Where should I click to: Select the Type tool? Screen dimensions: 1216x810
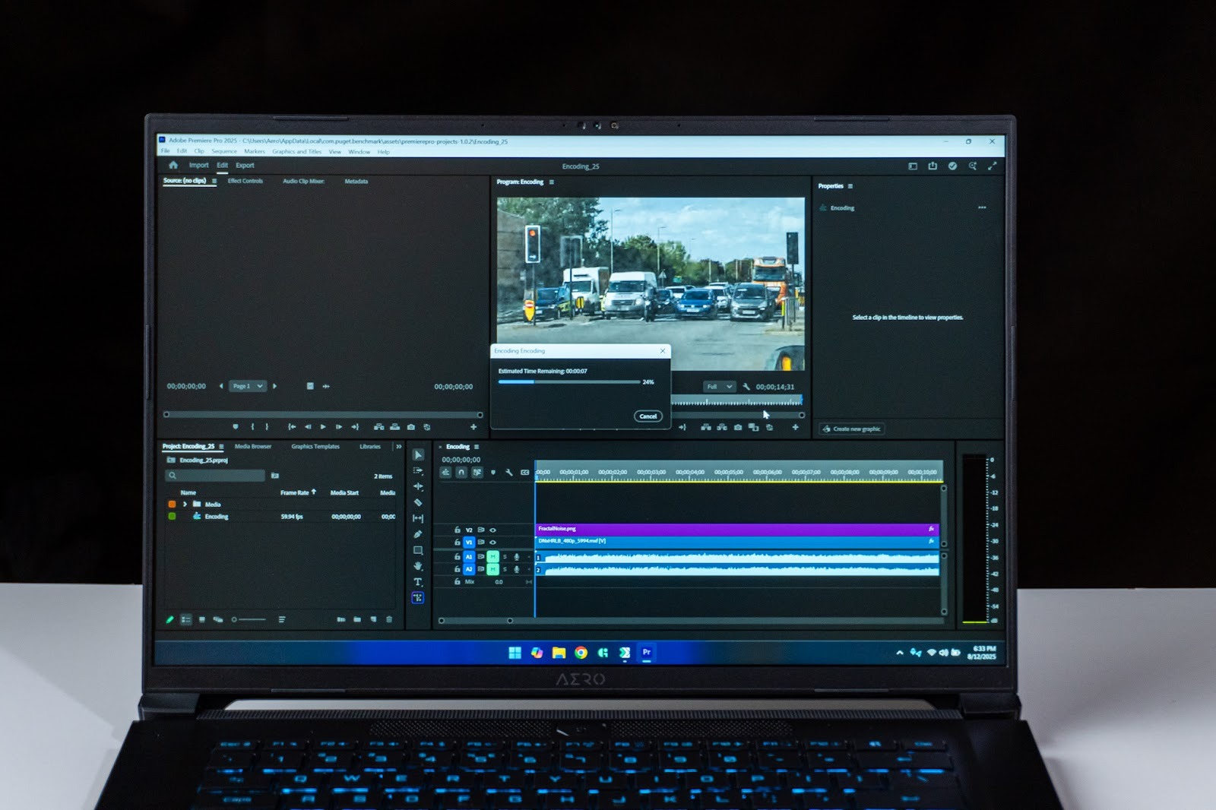coord(418,582)
